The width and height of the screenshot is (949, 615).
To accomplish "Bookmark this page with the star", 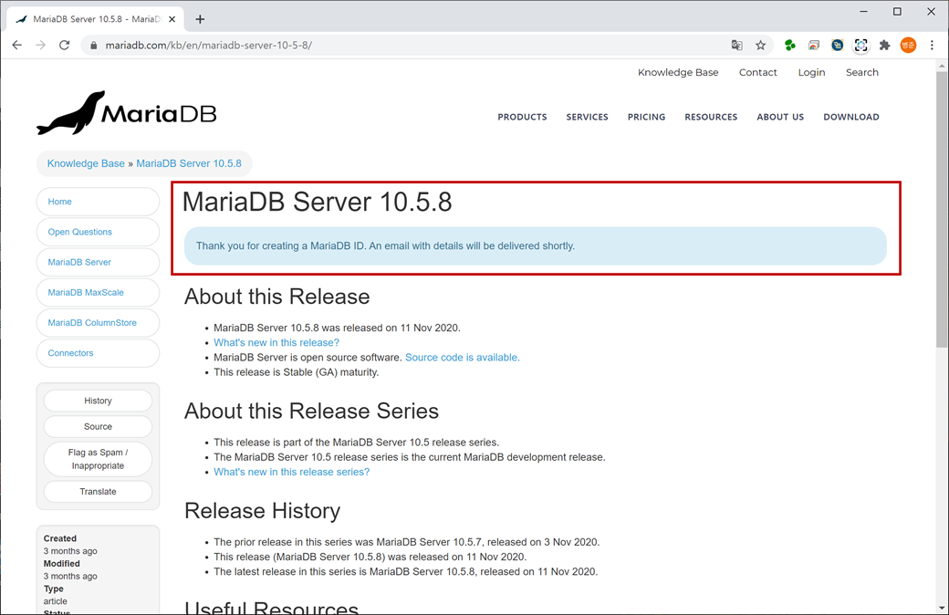I will pyautogui.click(x=761, y=46).
